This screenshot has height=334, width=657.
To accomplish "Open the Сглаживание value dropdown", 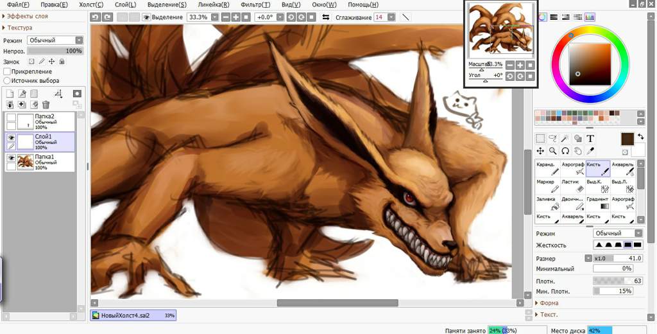I will [x=391, y=17].
